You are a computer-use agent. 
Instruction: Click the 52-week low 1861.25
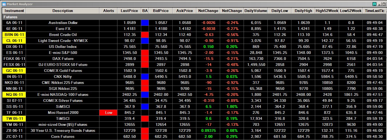coord(351,95)
